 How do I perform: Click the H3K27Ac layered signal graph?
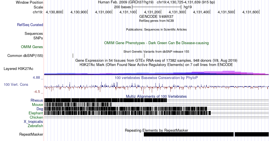[x=156, y=73]
